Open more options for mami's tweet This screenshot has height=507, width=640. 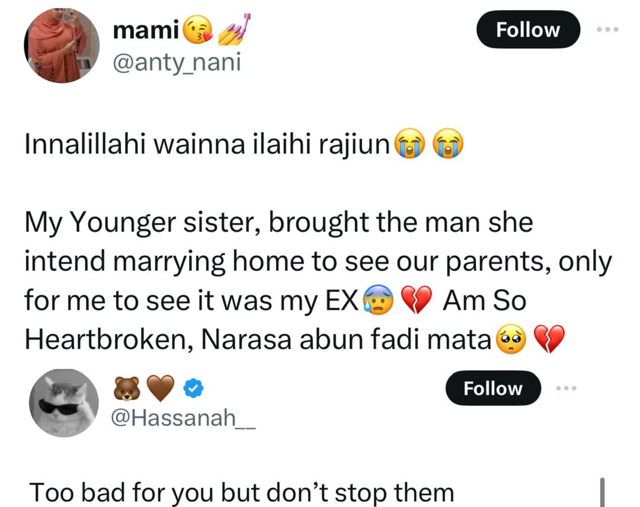coord(608,29)
